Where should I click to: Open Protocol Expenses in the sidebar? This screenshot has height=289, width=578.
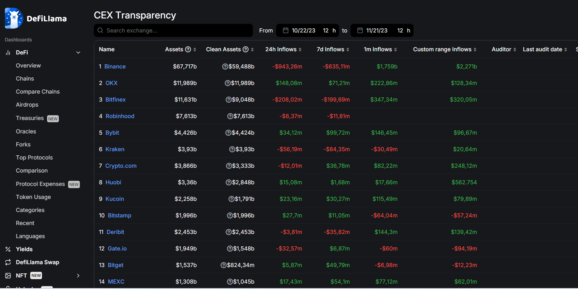pos(40,184)
